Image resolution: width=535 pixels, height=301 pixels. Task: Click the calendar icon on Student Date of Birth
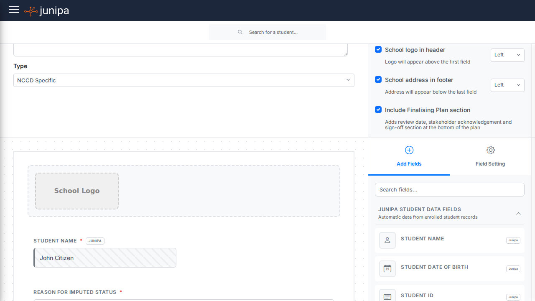click(387, 268)
